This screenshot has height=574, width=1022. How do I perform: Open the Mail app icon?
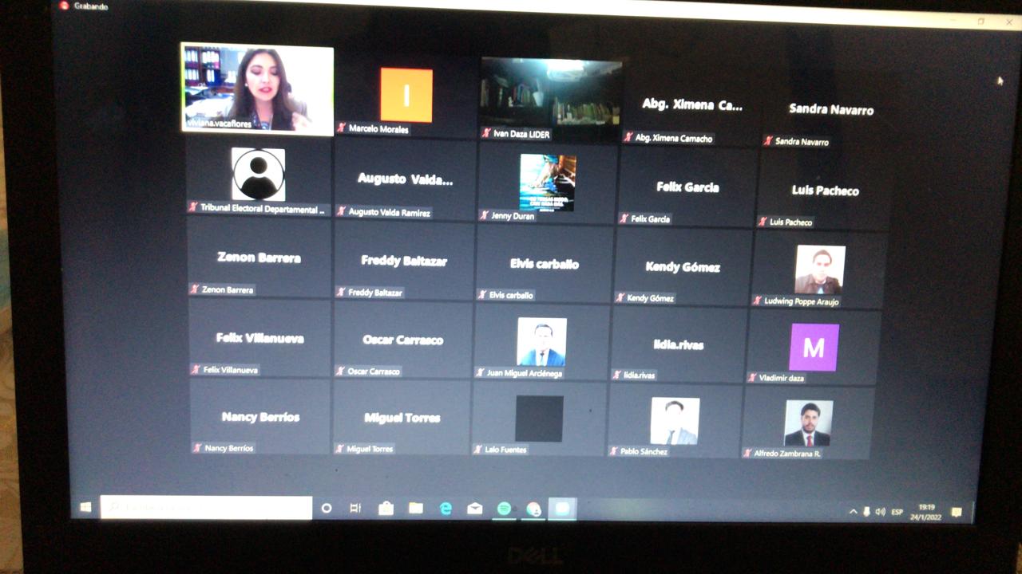pyautogui.click(x=475, y=509)
